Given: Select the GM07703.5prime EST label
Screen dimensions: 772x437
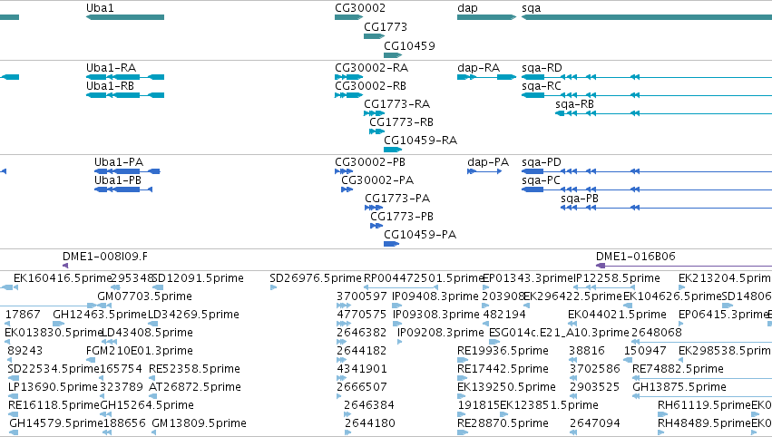Looking at the screenshot, I should 145,296.
